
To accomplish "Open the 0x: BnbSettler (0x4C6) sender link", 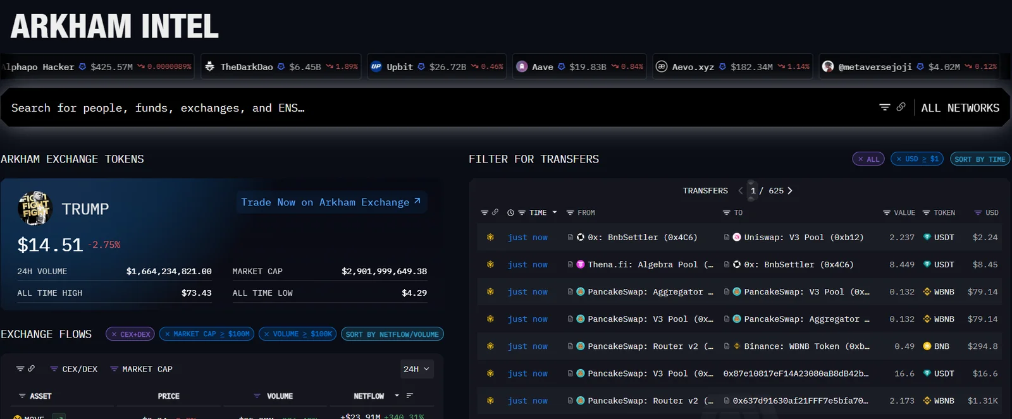I will (642, 238).
